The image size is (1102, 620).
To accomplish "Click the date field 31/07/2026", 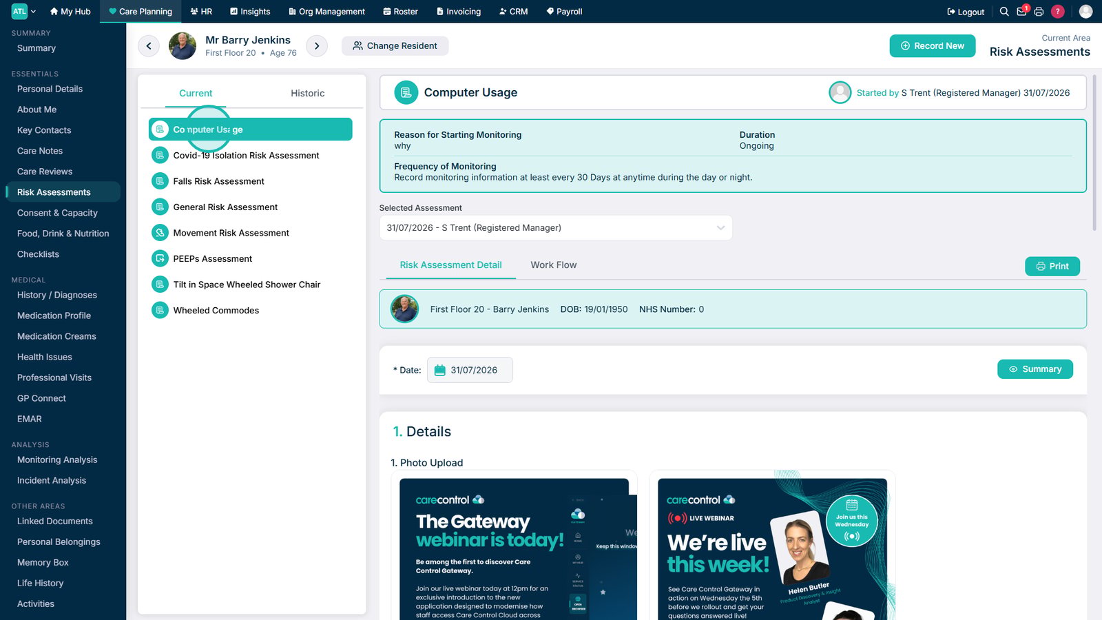I will pyautogui.click(x=470, y=370).
